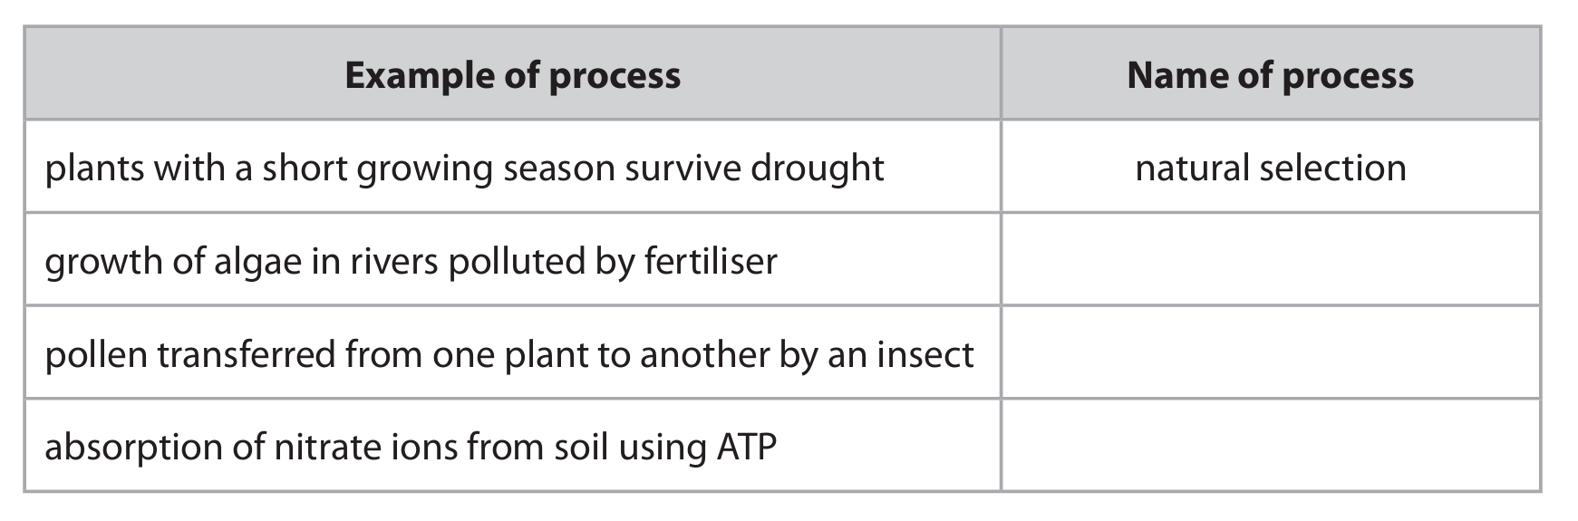Click the "Example of process" column header

pos(512,75)
